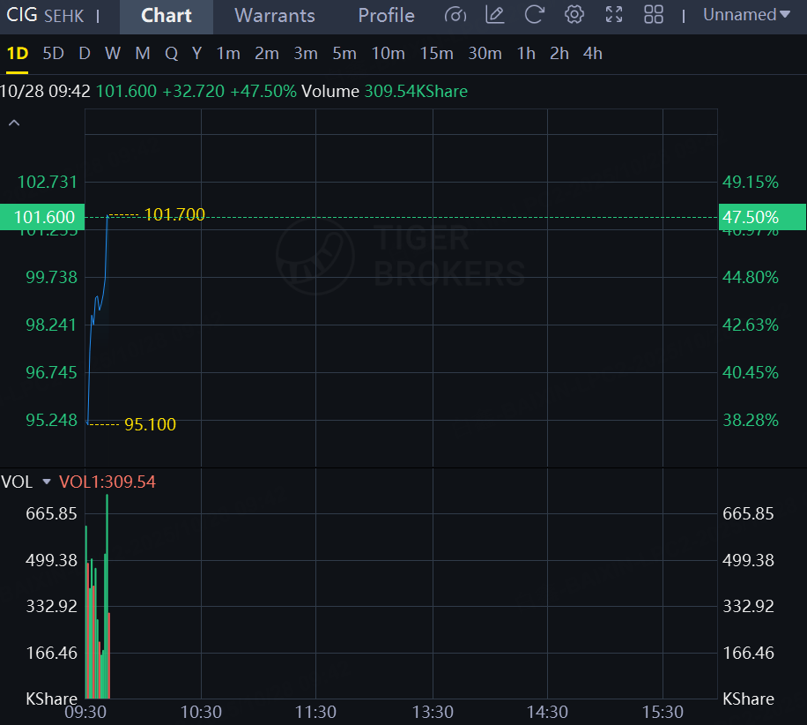The width and height of the screenshot is (807, 725).
Task: Switch to the Profile tab
Action: tap(386, 16)
